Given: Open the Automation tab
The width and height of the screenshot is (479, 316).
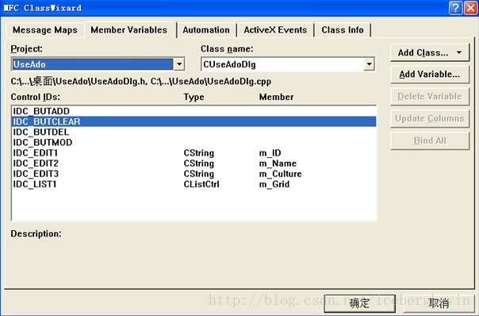Looking at the screenshot, I should pos(206,30).
